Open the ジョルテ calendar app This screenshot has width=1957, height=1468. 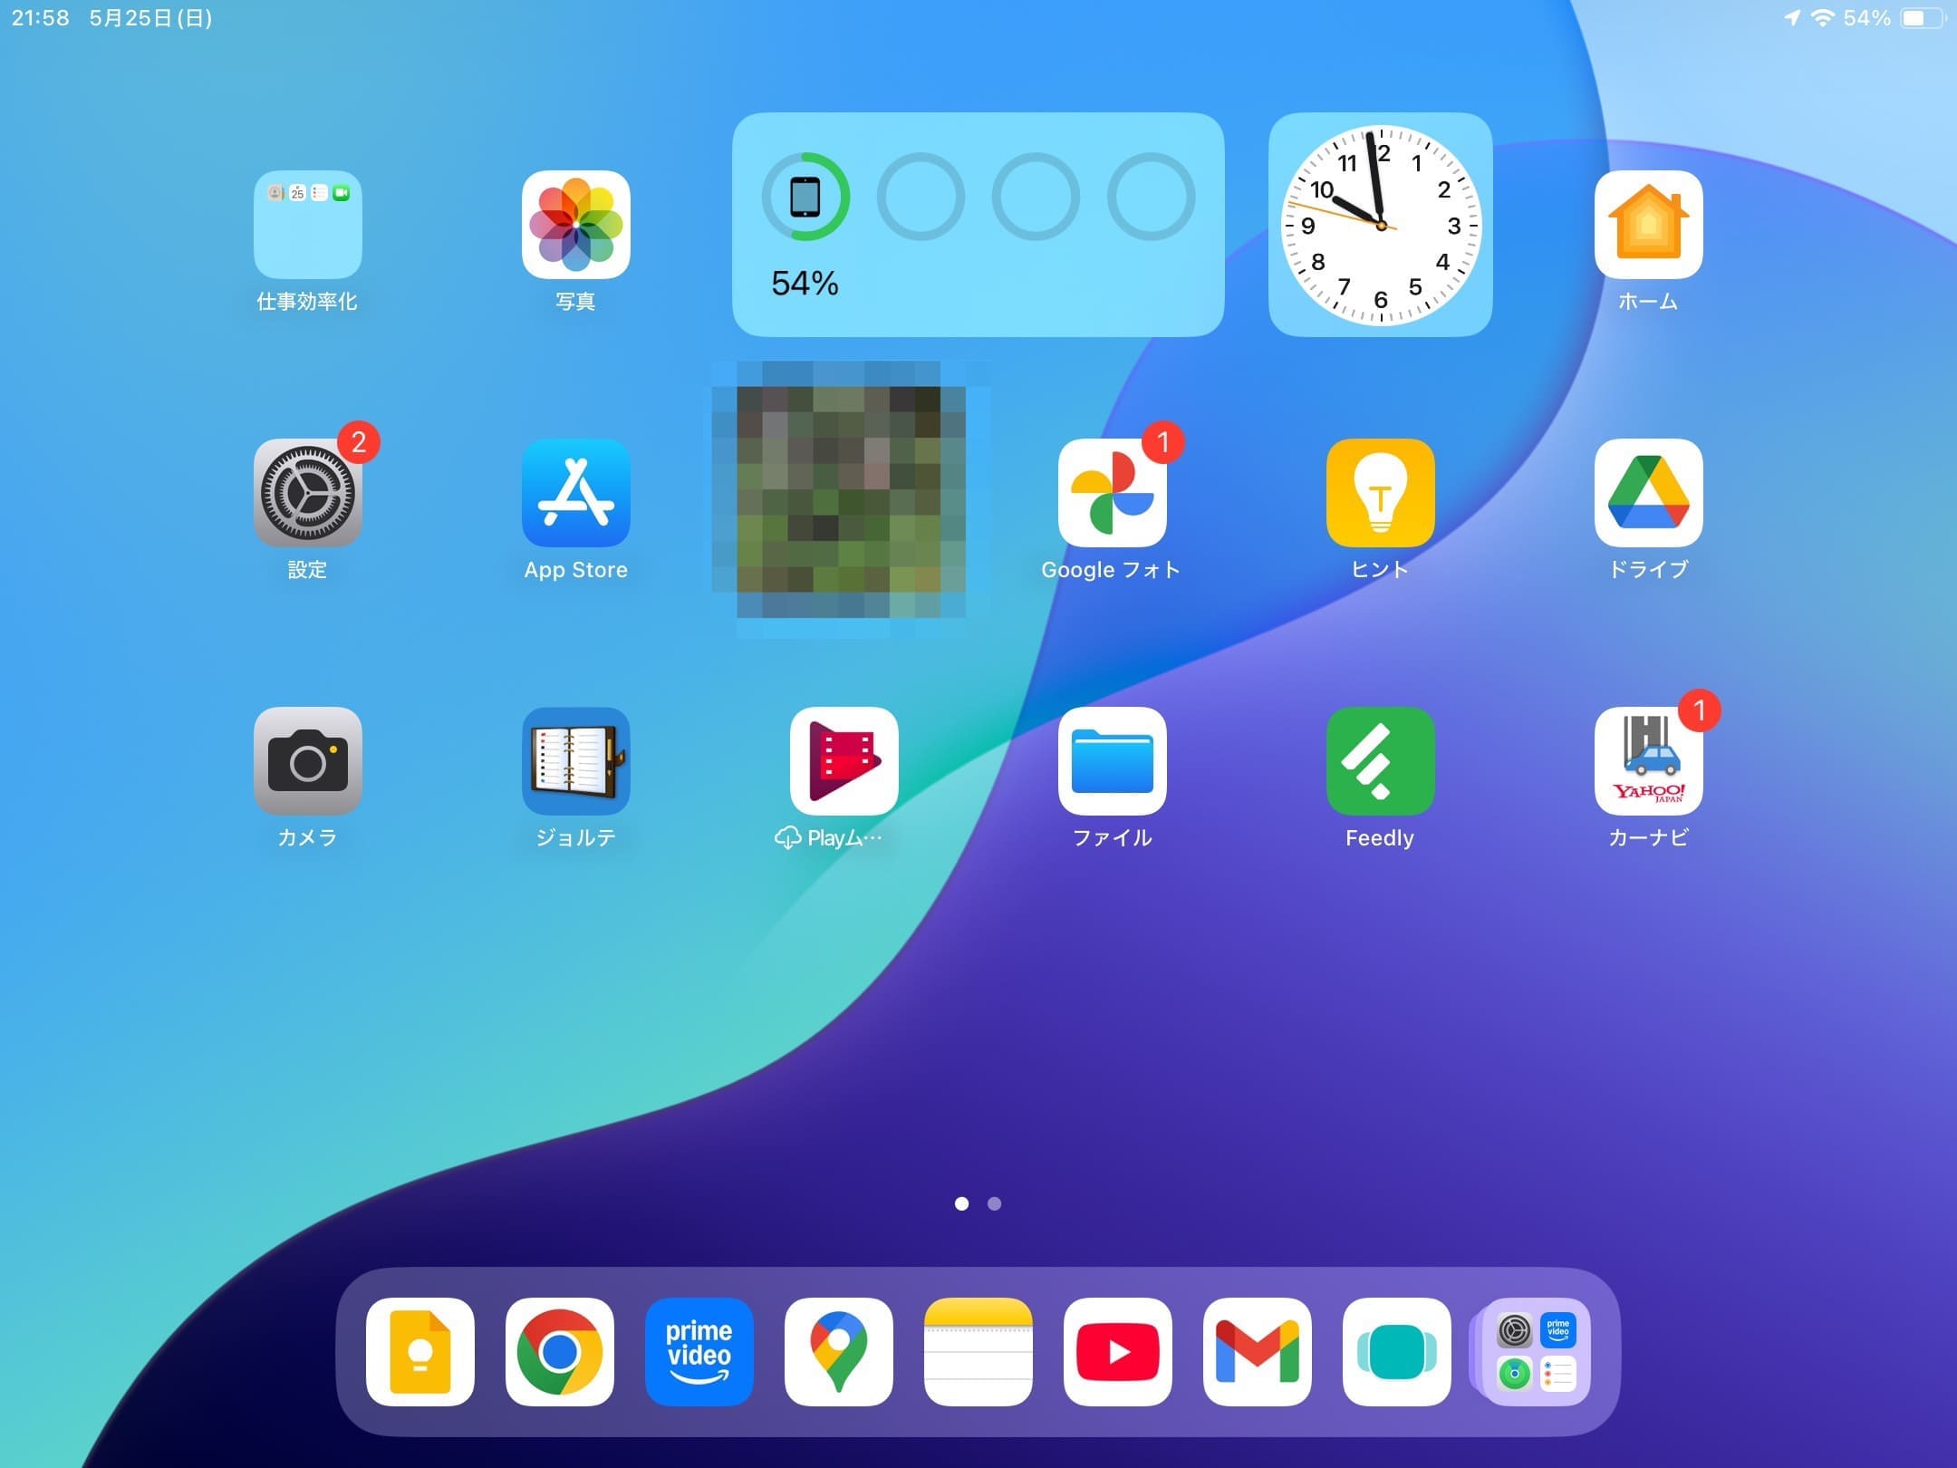pyautogui.click(x=576, y=761)
